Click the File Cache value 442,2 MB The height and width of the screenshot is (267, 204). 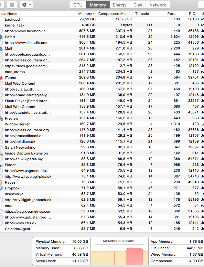pos(195,248)
